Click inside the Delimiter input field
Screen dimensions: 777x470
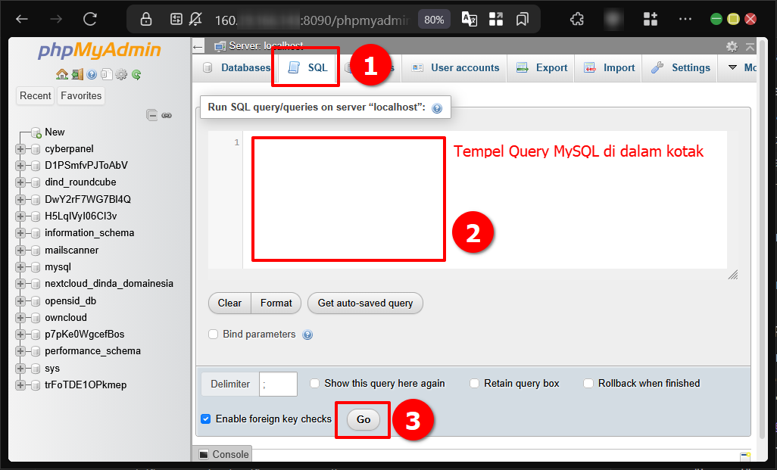278,384
